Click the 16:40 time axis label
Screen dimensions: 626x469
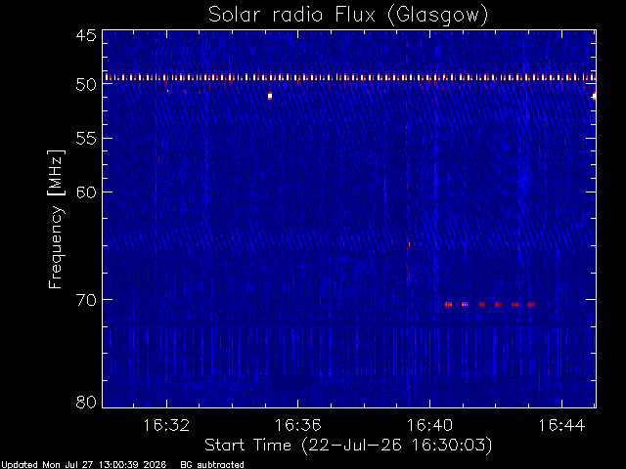click(x=429, y=426)
